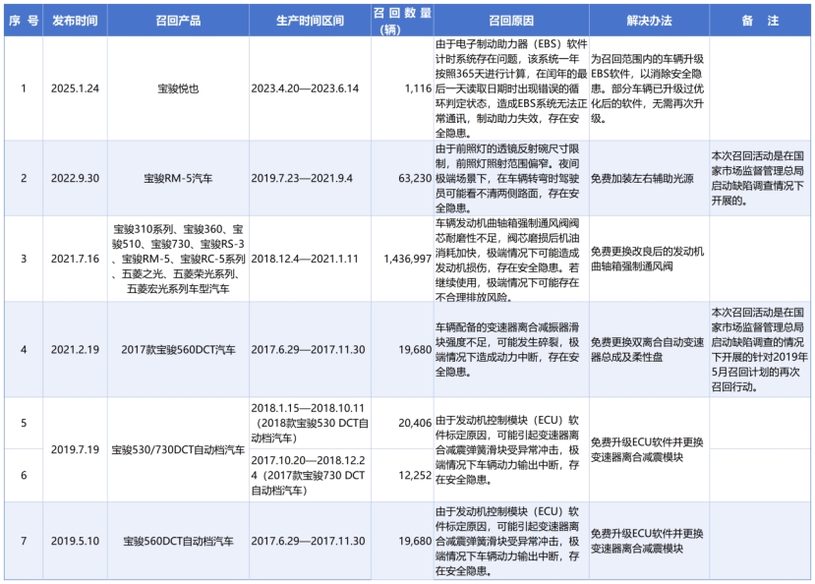Click the 2017款宝骏560DCT汽车 cell
Viewport: 815px width, 584px height.
click(177, 348)
